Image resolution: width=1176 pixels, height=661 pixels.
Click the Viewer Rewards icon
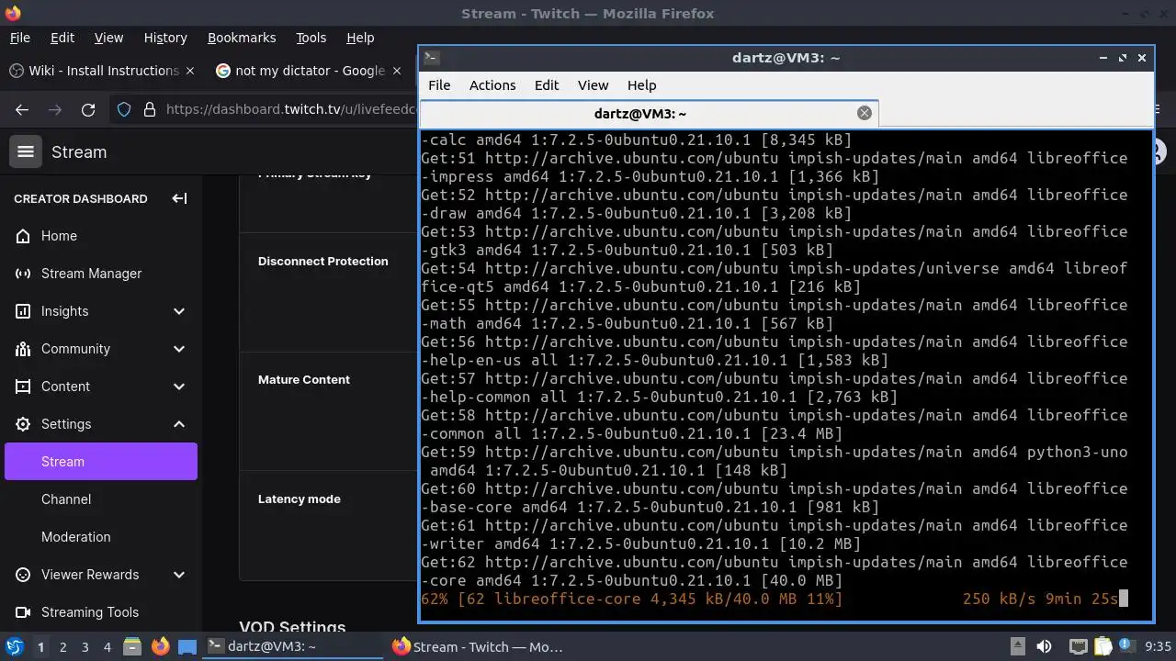(23, 575)
